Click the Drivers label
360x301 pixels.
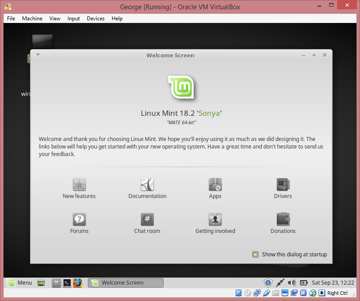click(283, 196)
